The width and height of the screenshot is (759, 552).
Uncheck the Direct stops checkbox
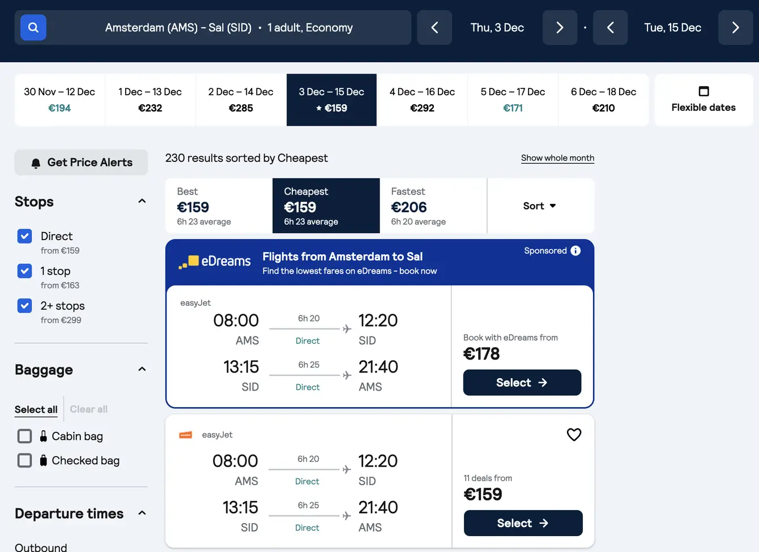pos(24,236)
